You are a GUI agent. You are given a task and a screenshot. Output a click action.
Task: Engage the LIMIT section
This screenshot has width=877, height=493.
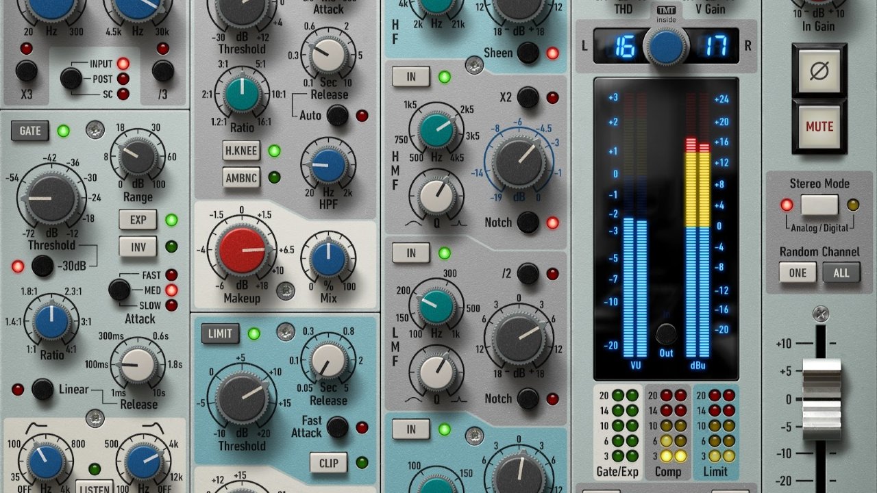[221, 335]
